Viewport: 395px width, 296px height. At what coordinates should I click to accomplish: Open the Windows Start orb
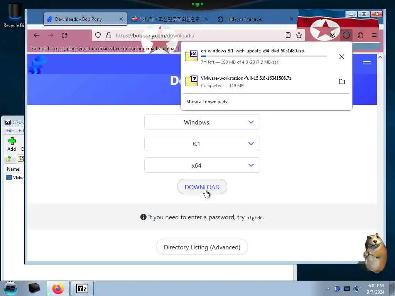click(x=10, y=288)
